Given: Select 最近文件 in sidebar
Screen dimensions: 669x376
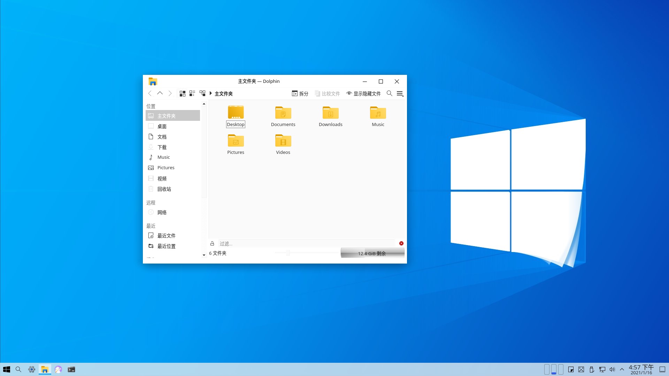Looking at the screenshot, I should click(166, 236).
